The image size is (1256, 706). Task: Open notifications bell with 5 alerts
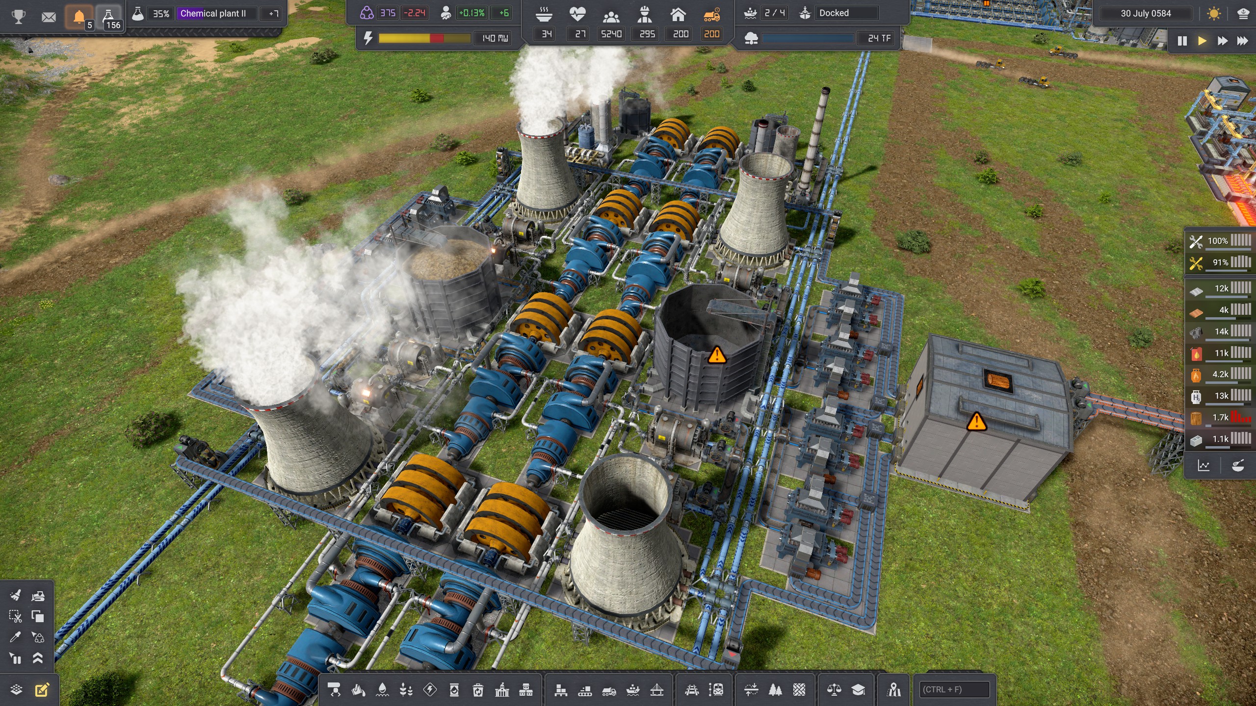point(79,17)
